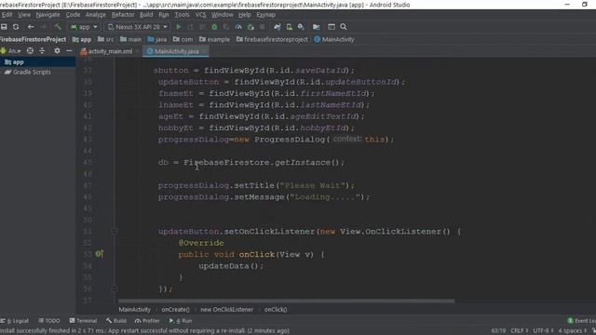Click the override gutter icon beside onClick
The width and height of the screenshot is (596, 335).
100,254
